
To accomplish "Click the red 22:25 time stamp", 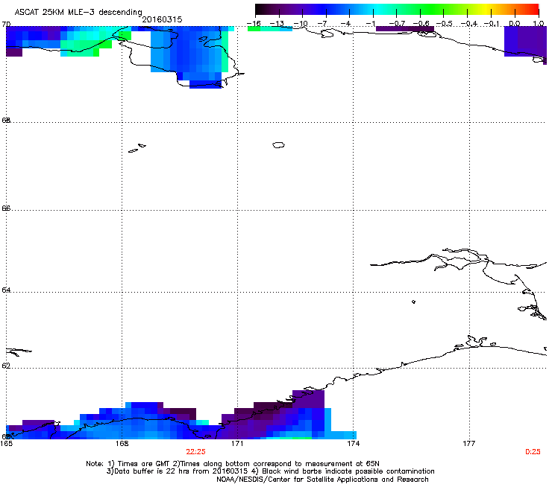I will [195, 452].
